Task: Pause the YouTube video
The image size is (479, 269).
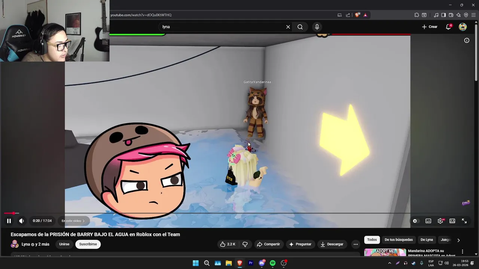Action: coord(9,221)
